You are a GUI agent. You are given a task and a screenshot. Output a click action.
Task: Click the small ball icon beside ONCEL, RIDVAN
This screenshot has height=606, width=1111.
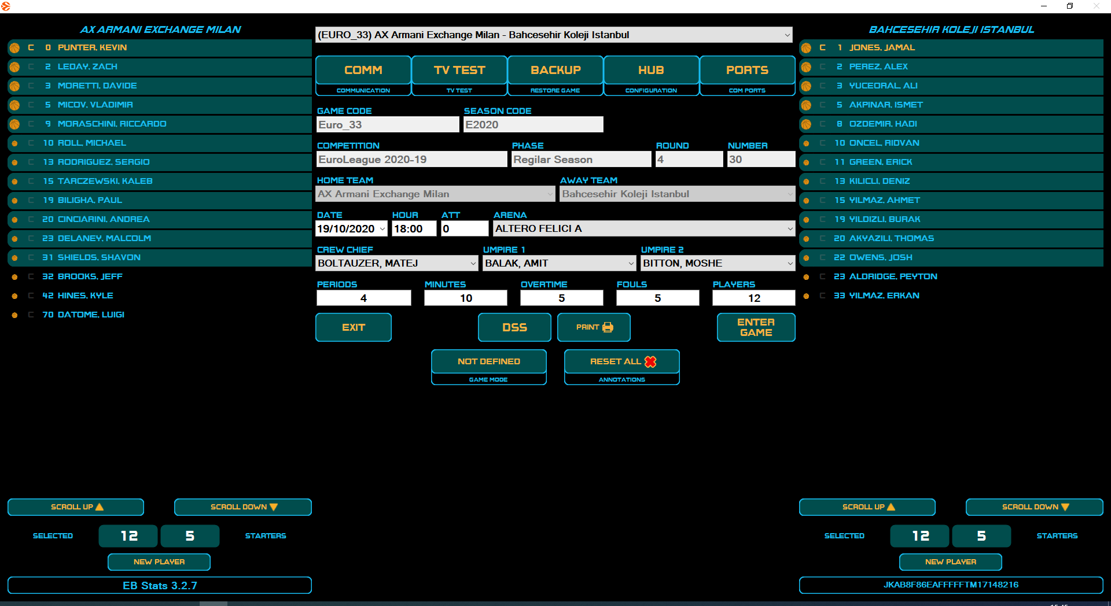806,143
